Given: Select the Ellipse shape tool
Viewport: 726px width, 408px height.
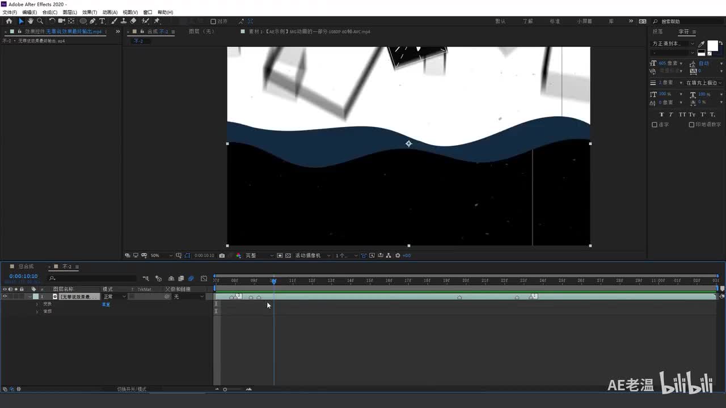Looking at the screenshot, I should pos(83,21).
